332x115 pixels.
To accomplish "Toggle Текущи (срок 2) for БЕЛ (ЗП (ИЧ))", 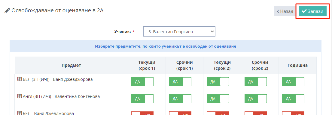I will point(218,82).
